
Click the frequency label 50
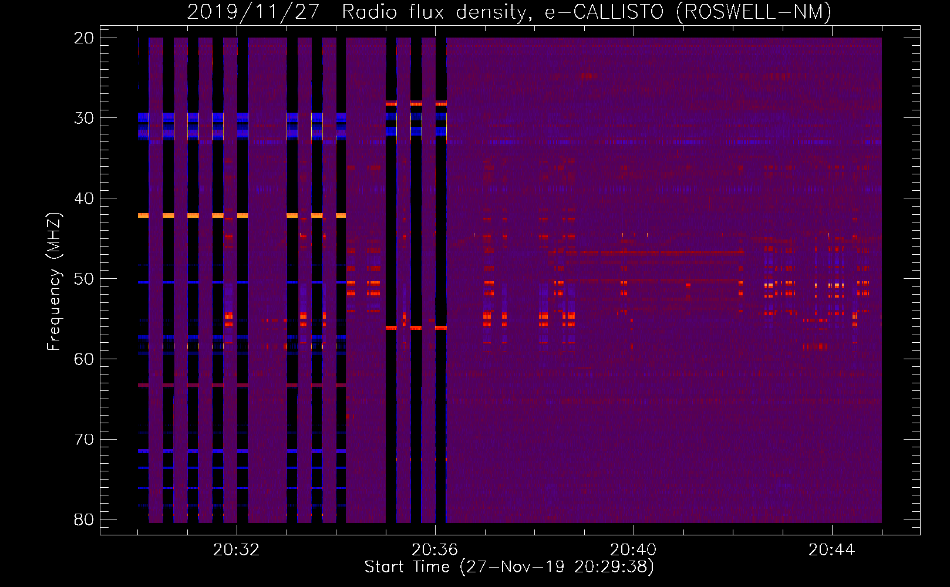(x=84, y=279)
